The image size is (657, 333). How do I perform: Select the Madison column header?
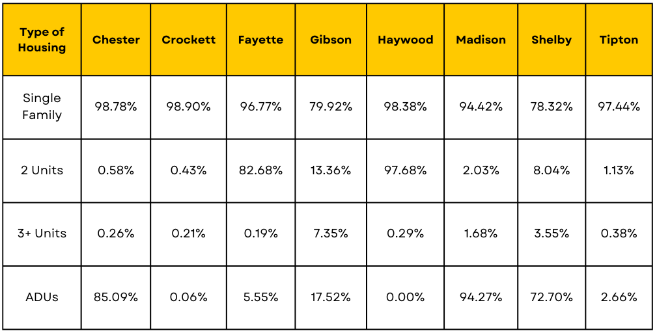click(481, 40)
